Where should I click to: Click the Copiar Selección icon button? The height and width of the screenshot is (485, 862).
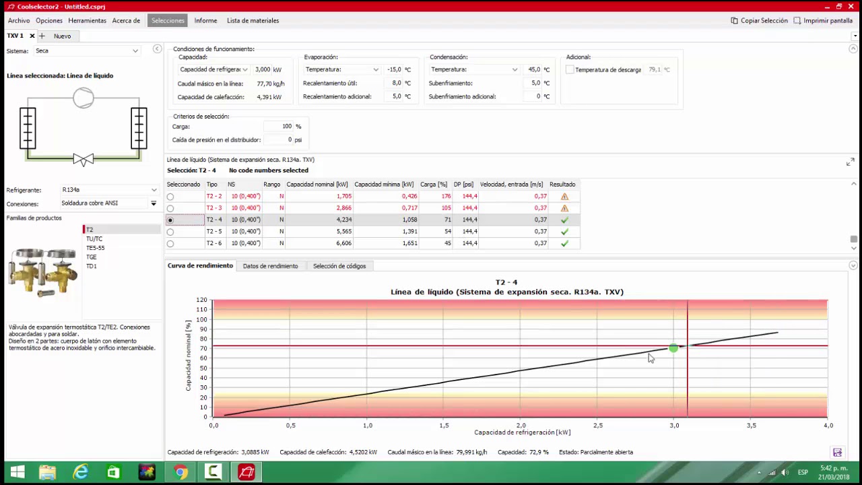point(734,20)
